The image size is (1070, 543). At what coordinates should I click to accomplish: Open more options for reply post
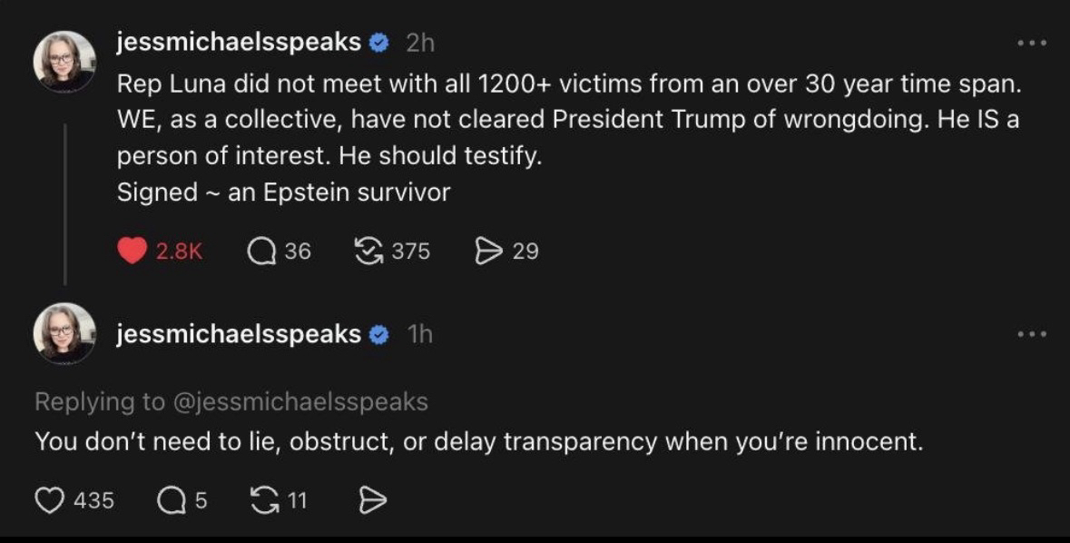(x=1032, y=334)
